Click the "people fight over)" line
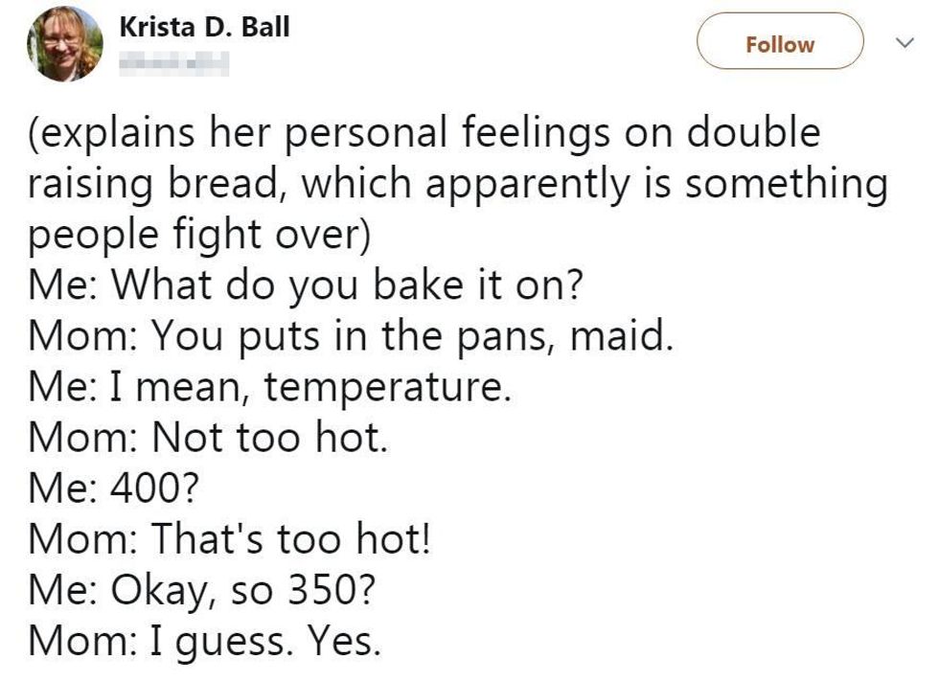 pos(198,235)
